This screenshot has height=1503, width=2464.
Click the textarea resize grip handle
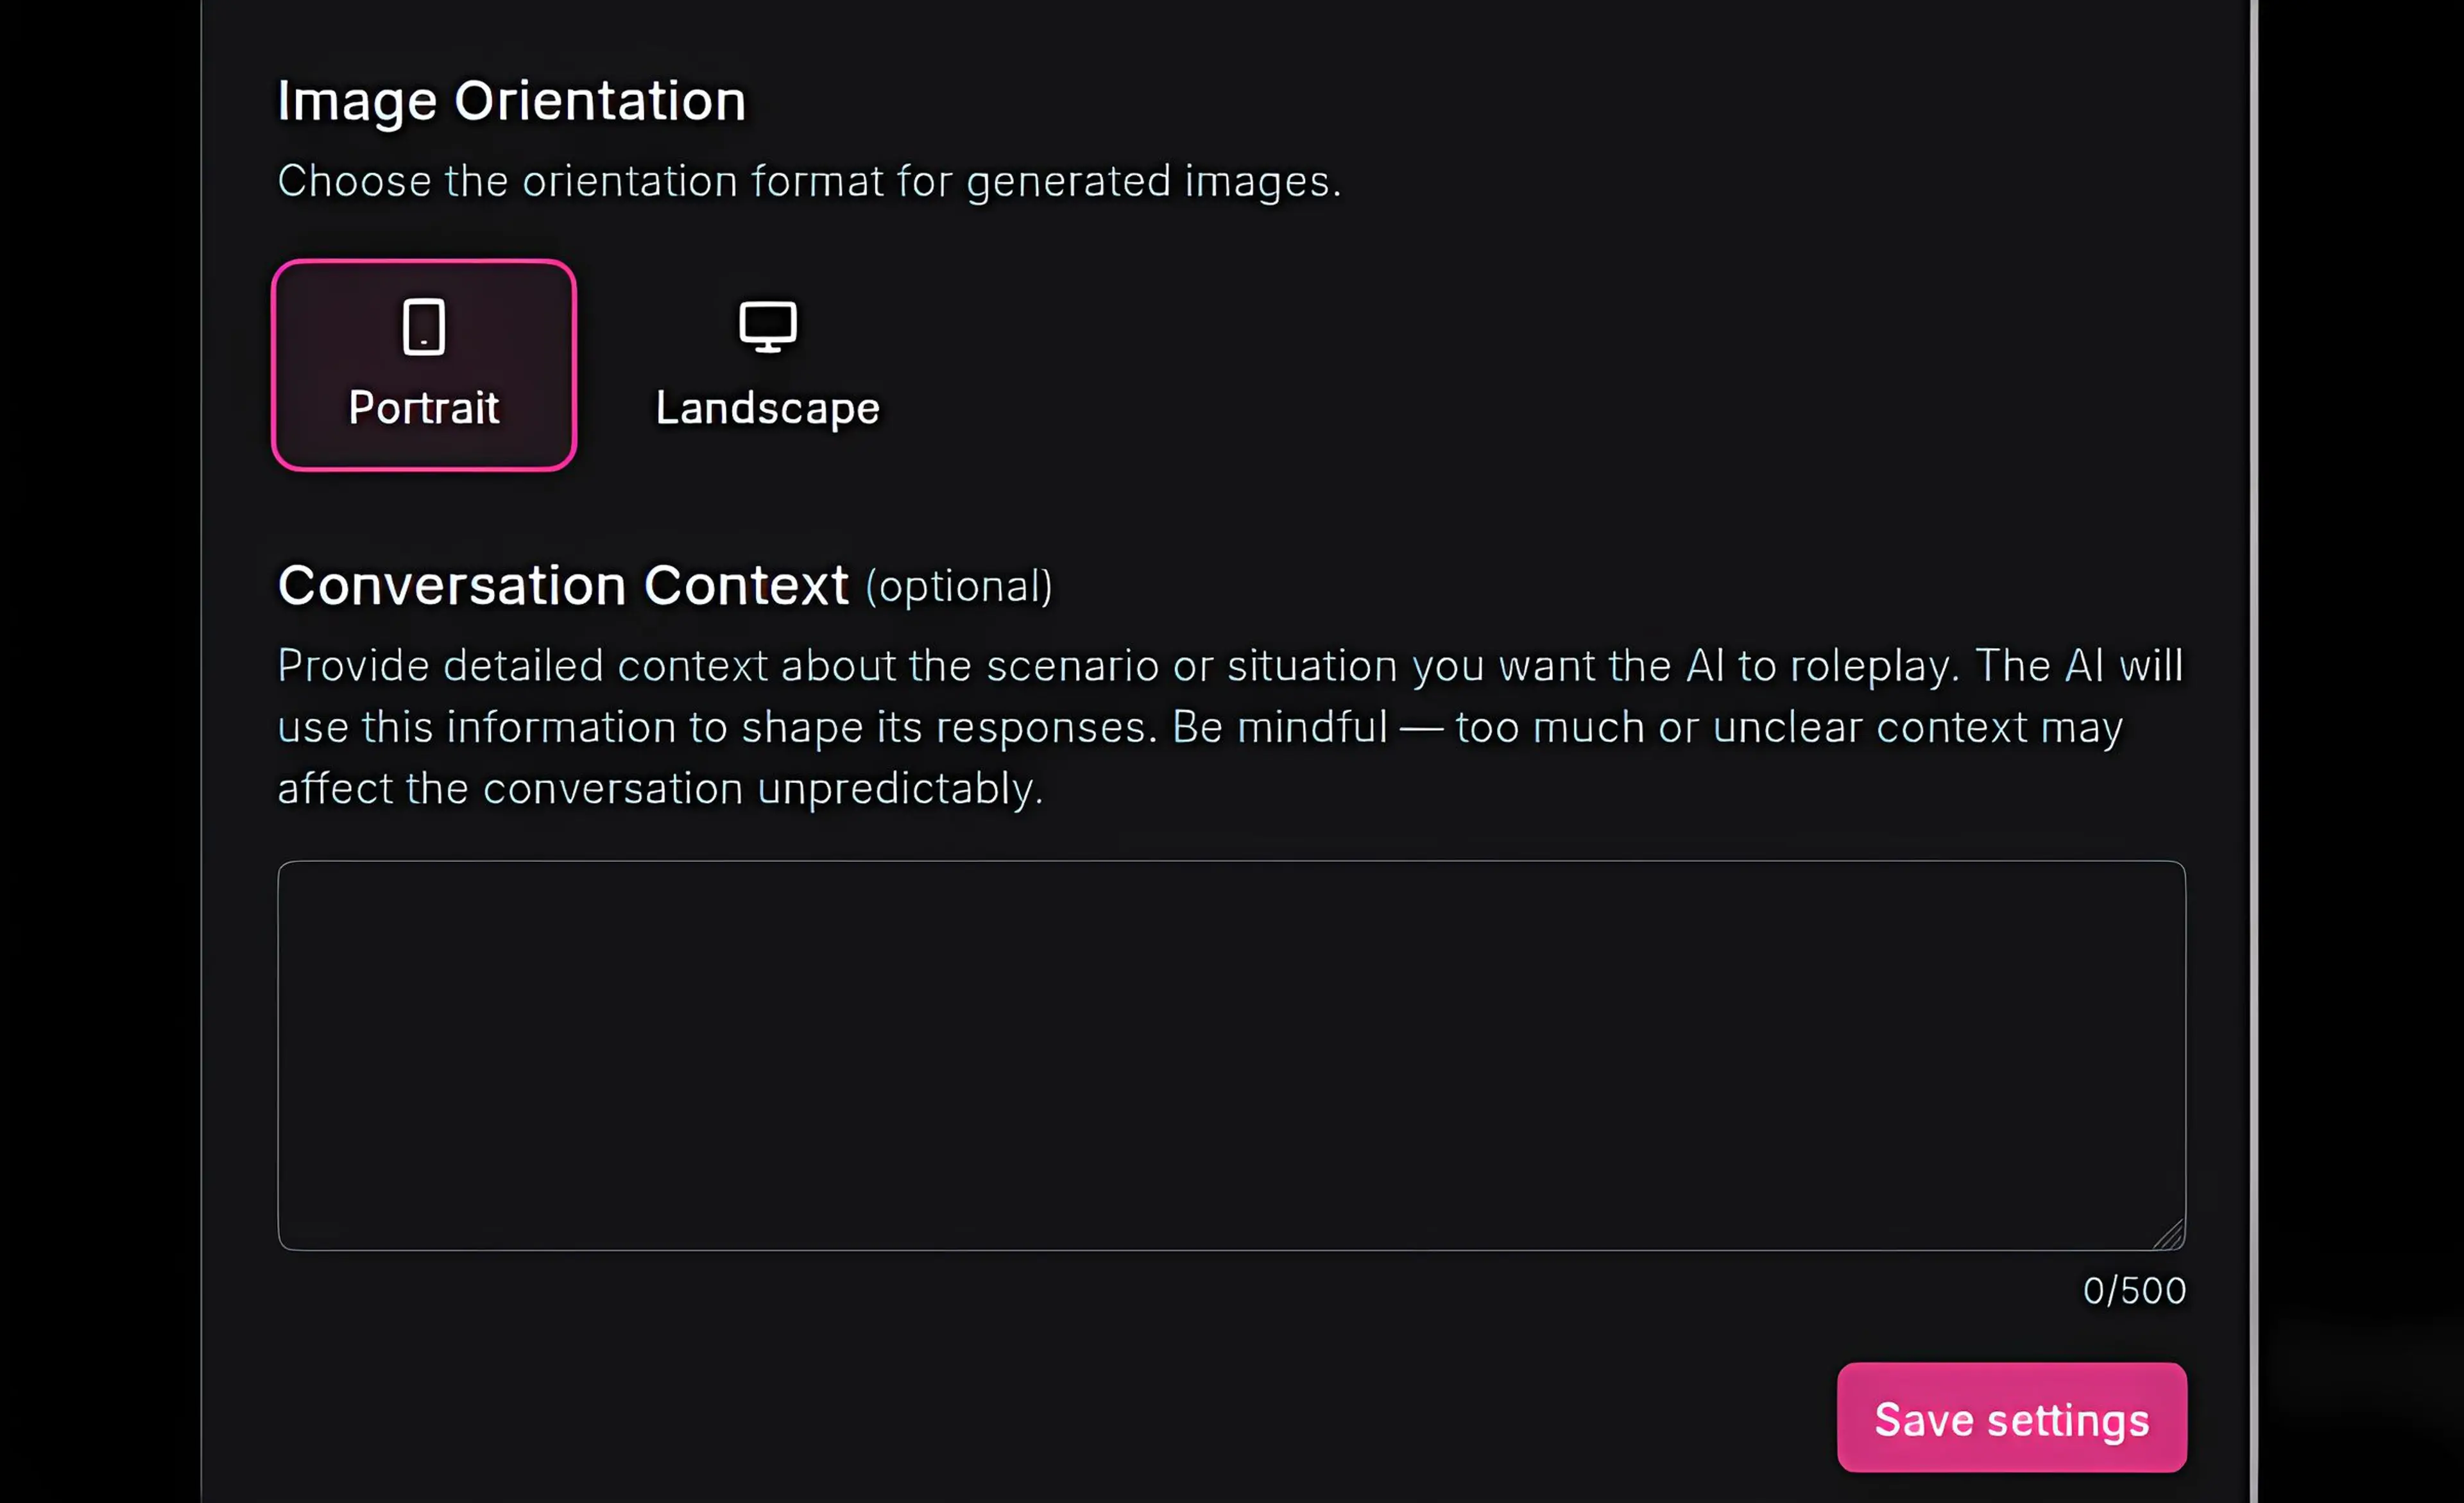[x=2168, y=1234]
